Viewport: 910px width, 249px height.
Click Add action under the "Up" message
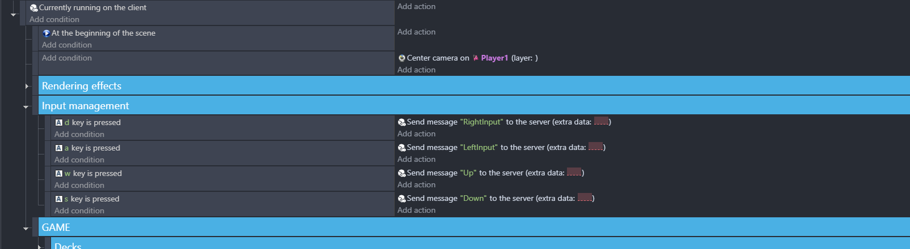coord(417,184)
